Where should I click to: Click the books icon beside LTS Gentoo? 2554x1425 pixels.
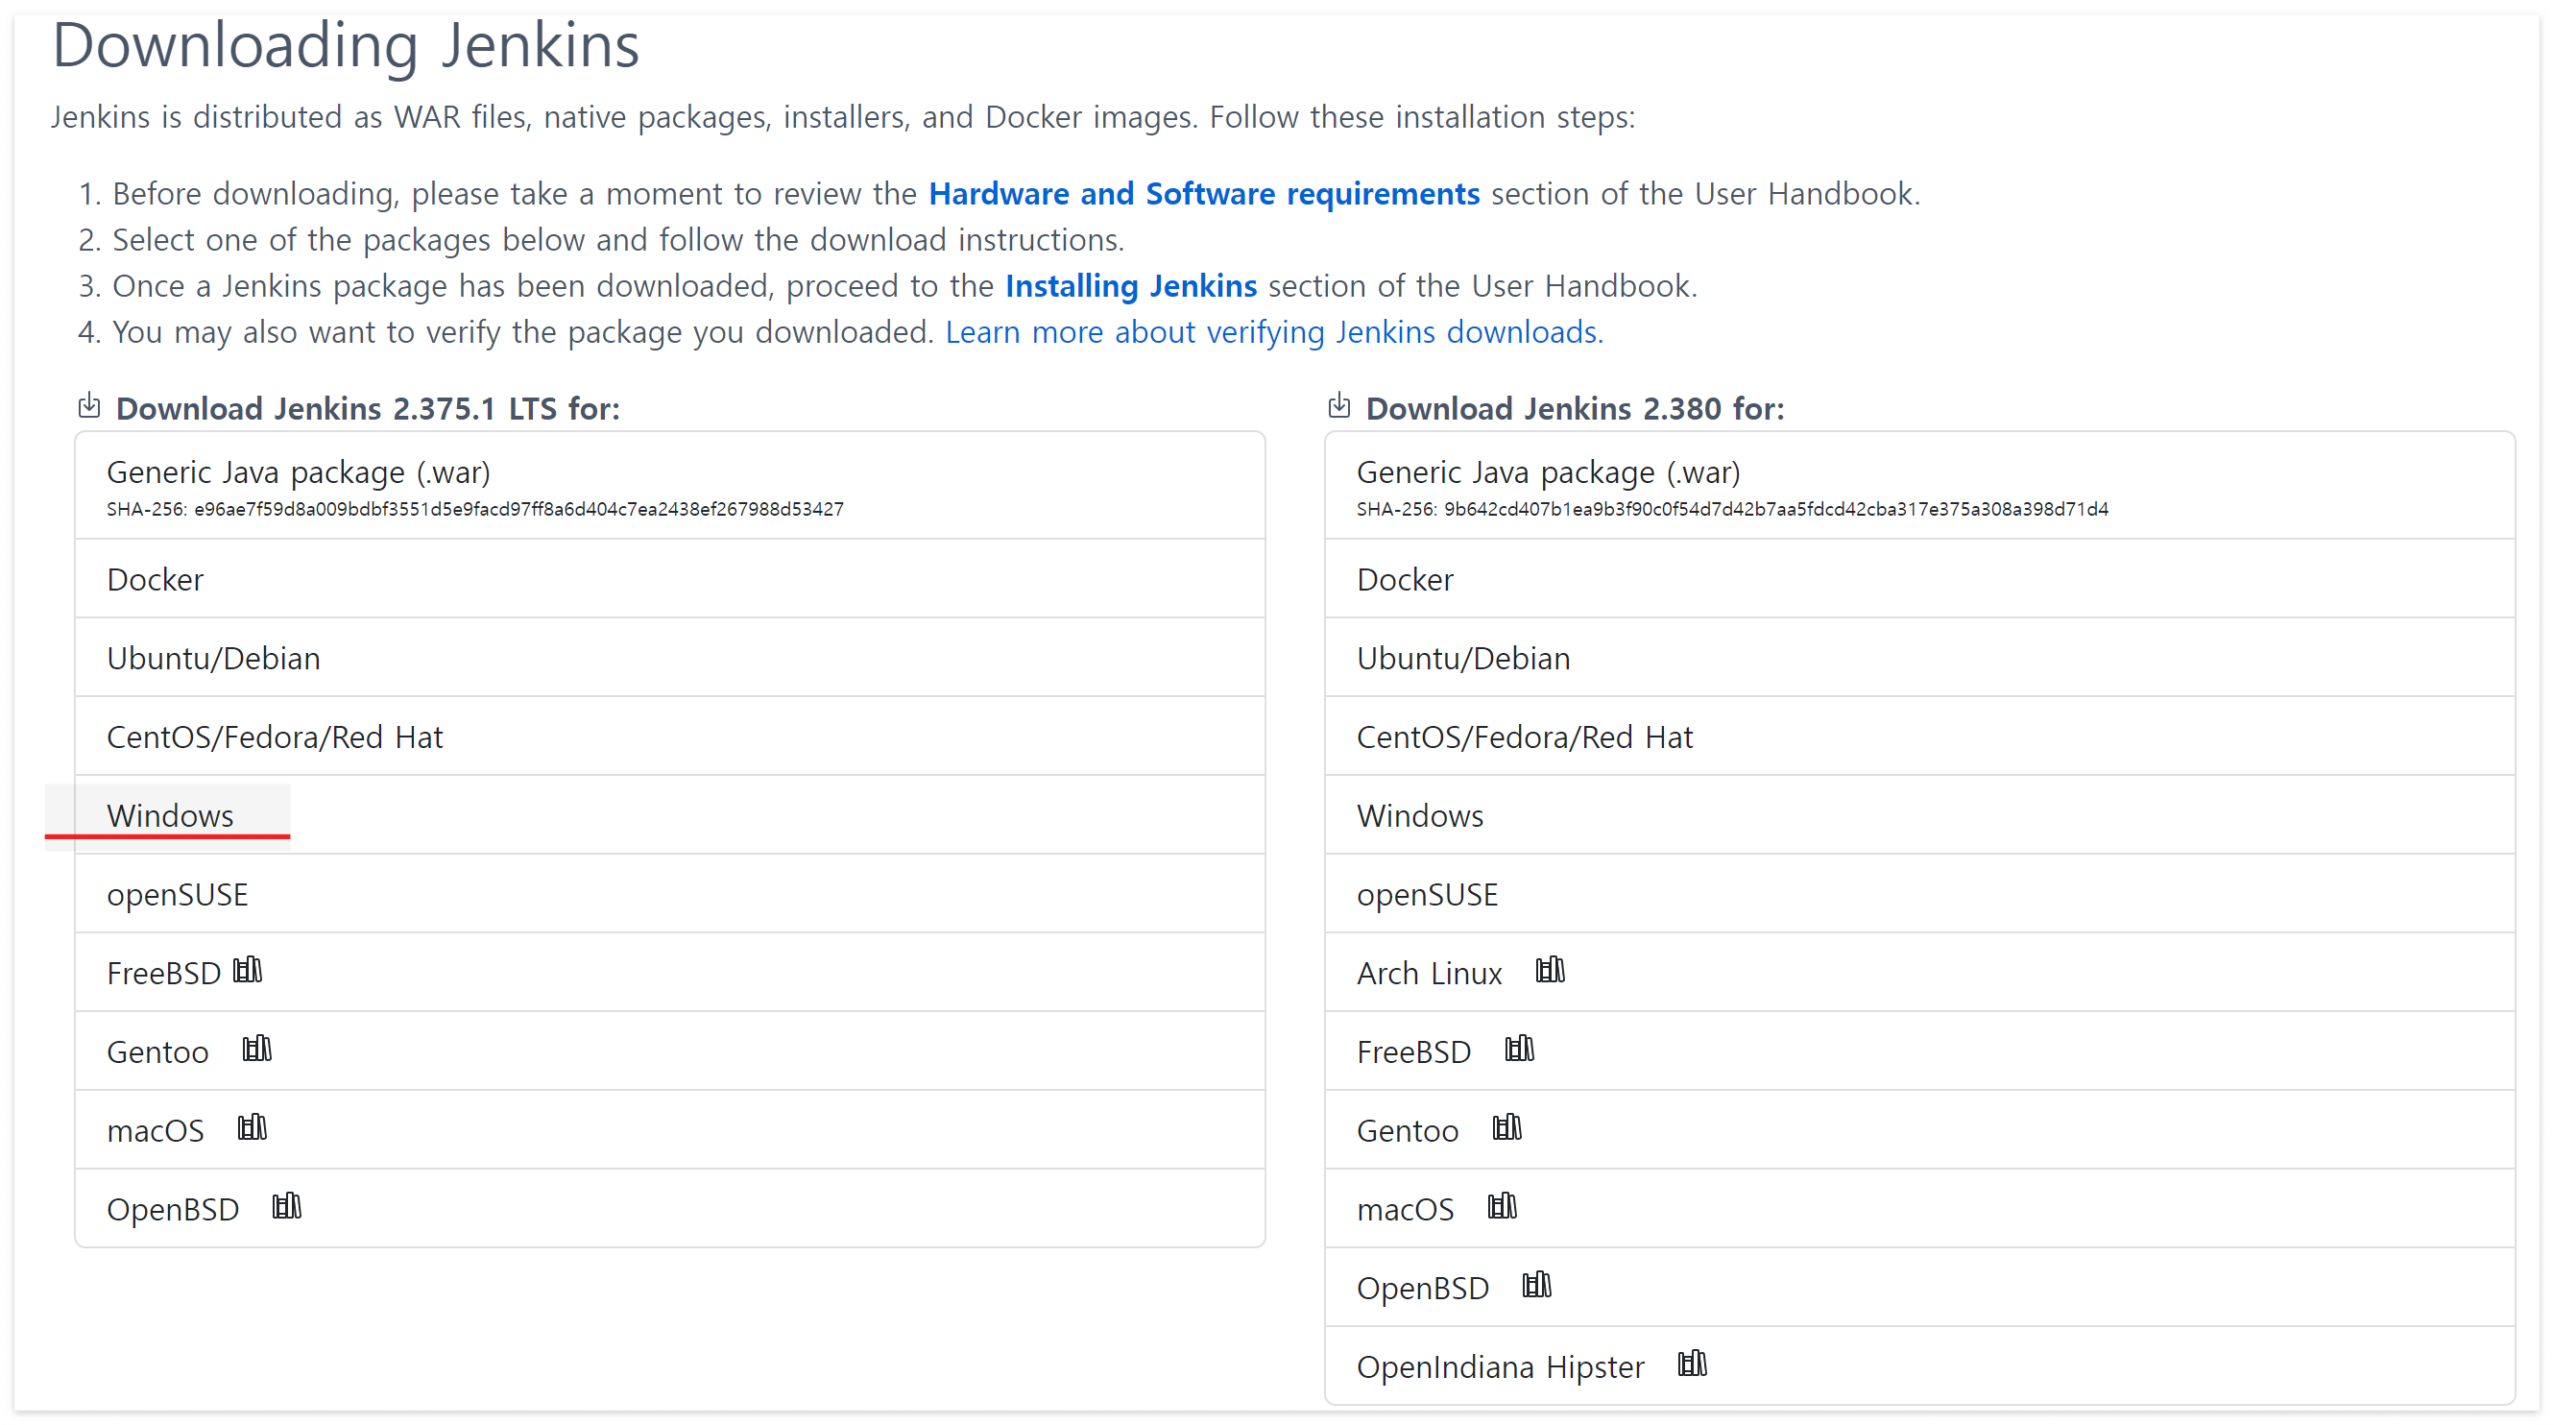(x=256, y=1049)
